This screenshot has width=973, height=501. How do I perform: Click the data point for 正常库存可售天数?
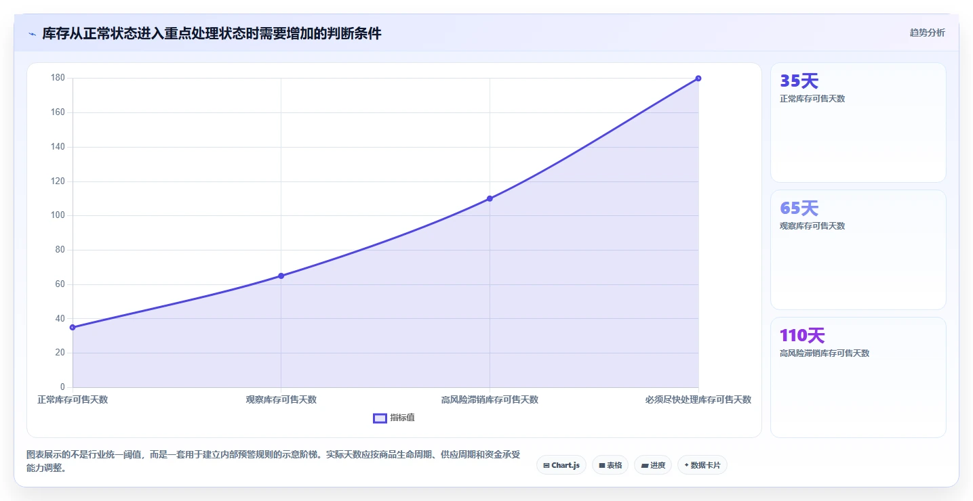coord(73,327)
